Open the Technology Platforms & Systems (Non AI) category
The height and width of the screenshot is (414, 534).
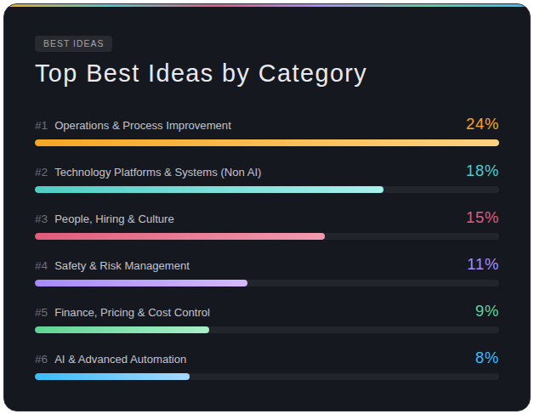tap(157, 173)
